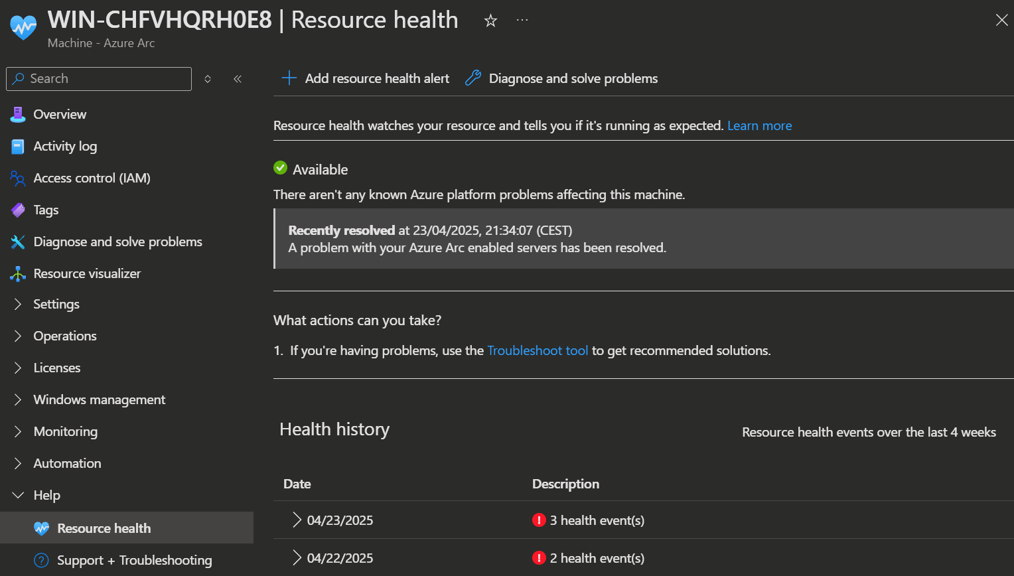This screenshot has width=1014, height=576.
Task: Favorite this resource with the star icon
Action: point(490,21)
